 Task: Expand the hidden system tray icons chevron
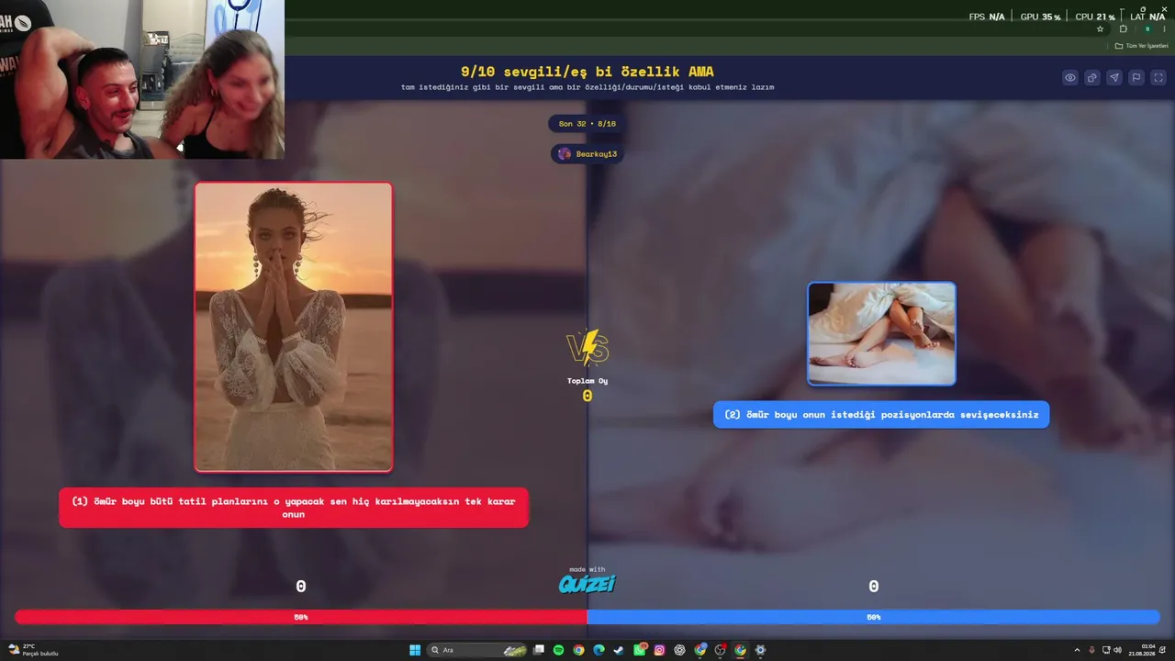[1078, 650]
